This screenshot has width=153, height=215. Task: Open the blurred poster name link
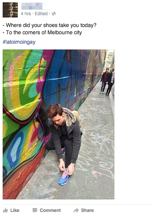point(35,6)
